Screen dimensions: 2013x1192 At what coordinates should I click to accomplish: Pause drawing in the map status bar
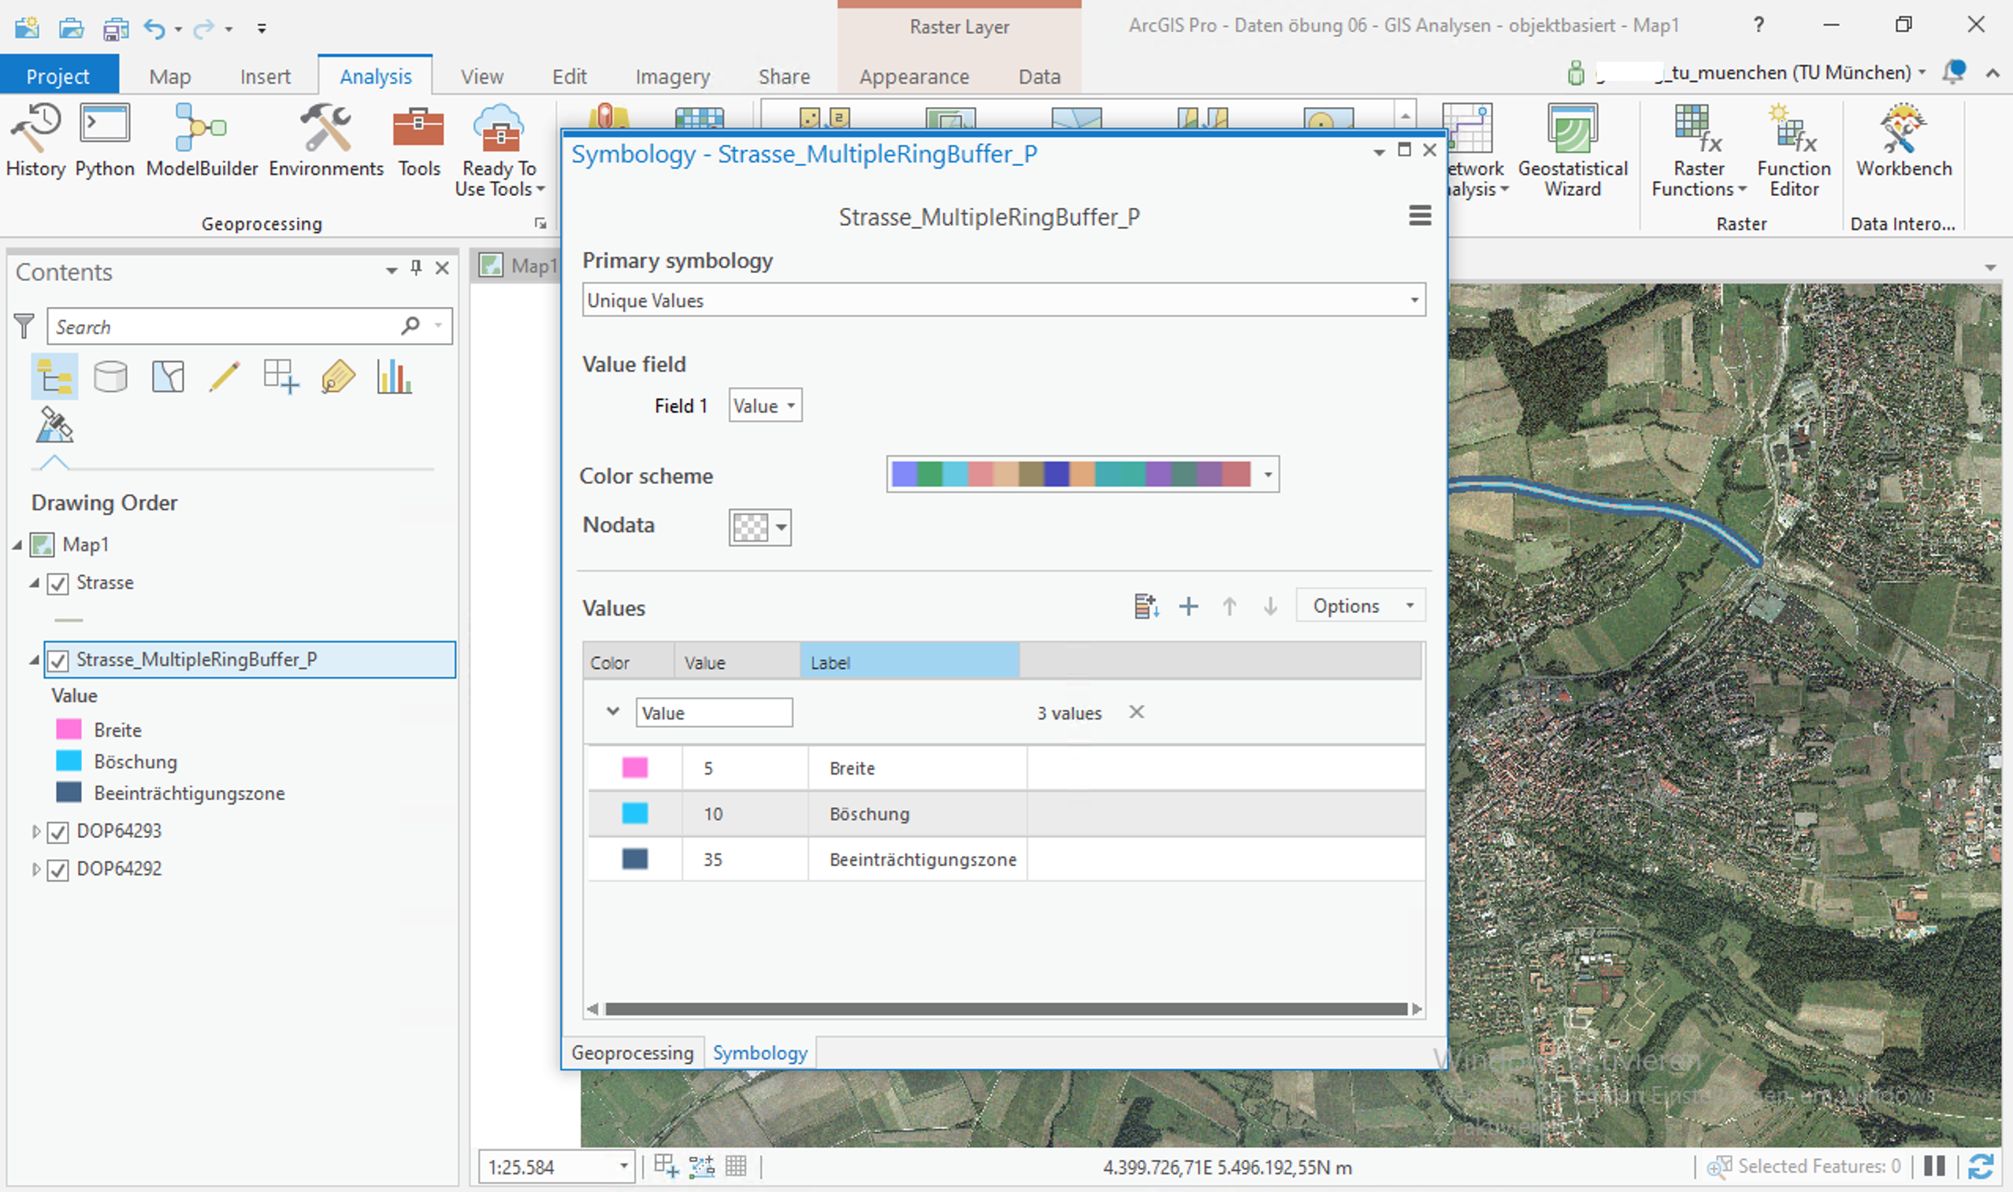pyautogui.click(x=1934, y=1166)
